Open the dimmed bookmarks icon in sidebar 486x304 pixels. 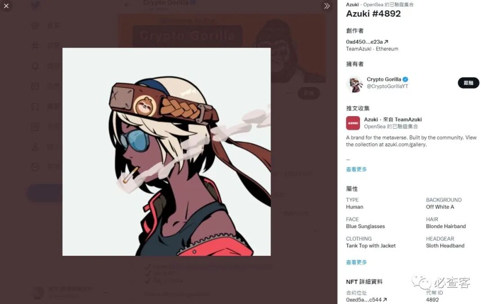click(35, 107)
